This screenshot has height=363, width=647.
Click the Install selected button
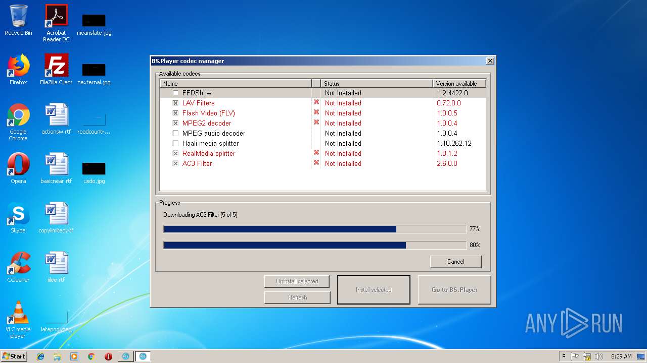[374, 290]
